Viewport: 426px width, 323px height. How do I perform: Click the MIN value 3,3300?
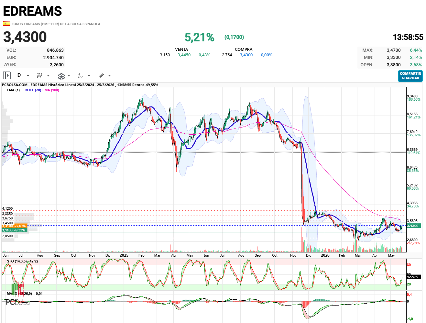394,57
